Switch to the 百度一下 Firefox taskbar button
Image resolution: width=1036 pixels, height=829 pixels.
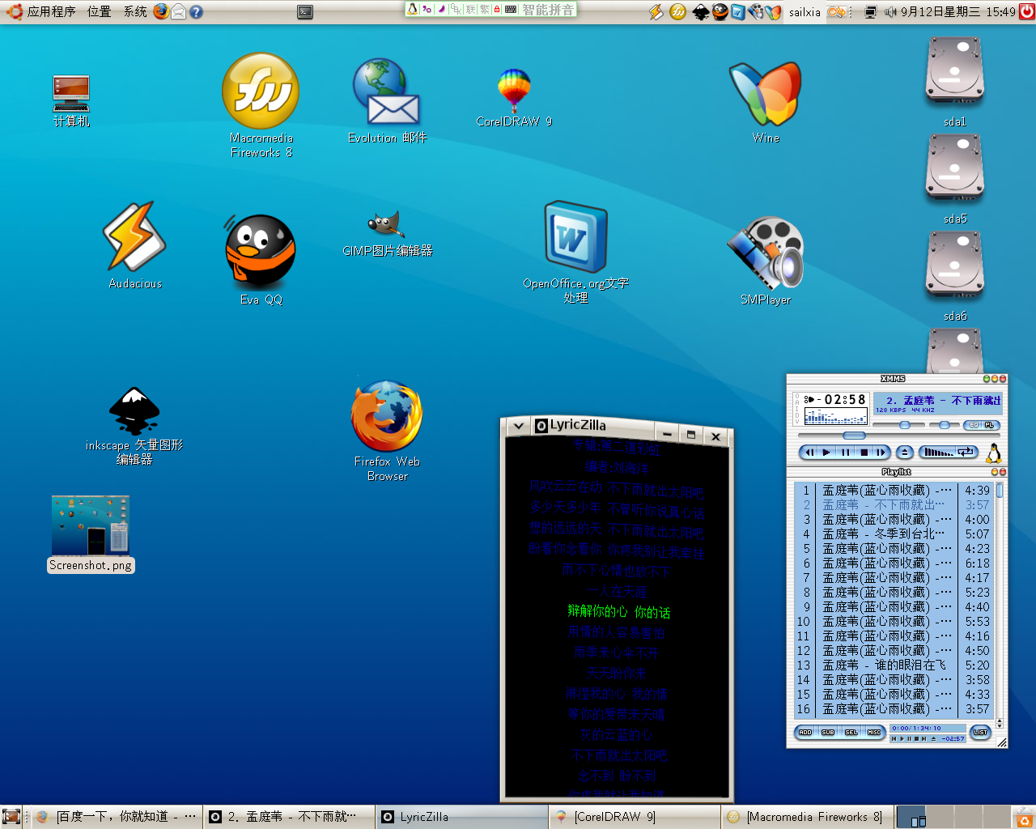(x=117, y=817)
